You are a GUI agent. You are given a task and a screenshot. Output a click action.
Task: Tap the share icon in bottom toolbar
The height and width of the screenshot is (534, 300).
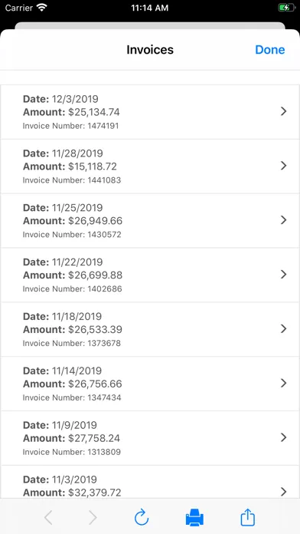pyautogui.click(x=247, y=517)
